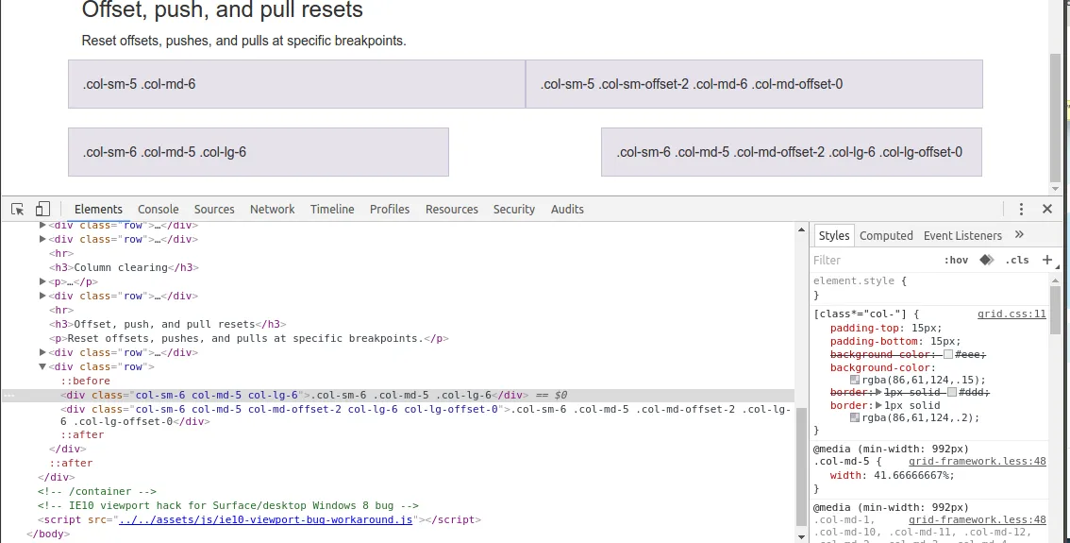Click the .col-sm-6 .col-md-5 .col-lg-6 page column
The image size is (1070, 543).
pyautogui.click(x=259, y=152)
